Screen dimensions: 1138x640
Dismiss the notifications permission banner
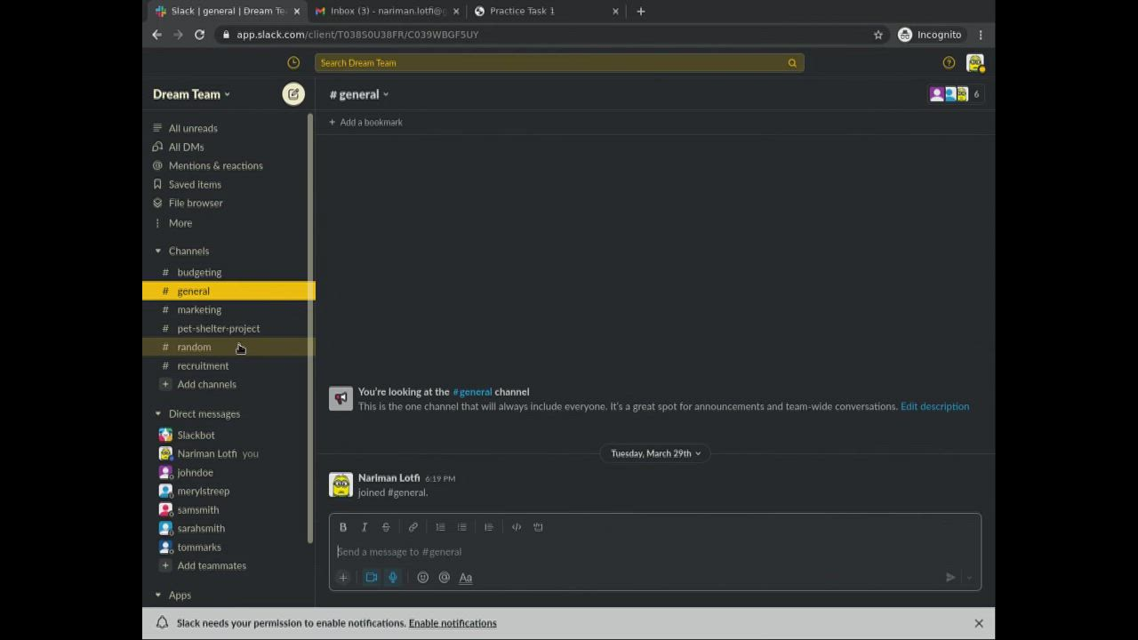click(979, 623)
